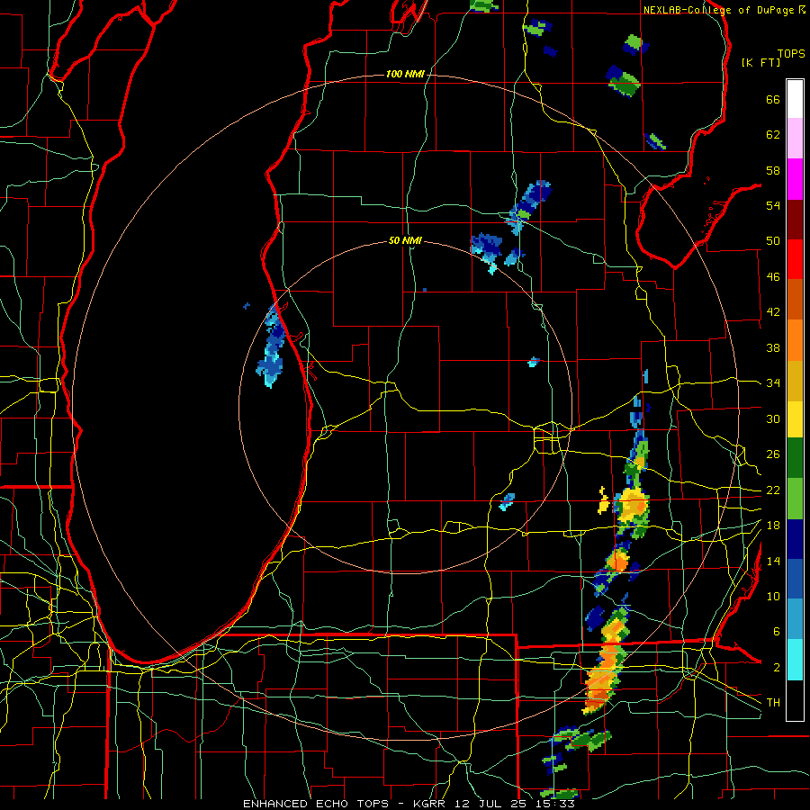
Task: Click the legend value "54"
Action: 773,205
